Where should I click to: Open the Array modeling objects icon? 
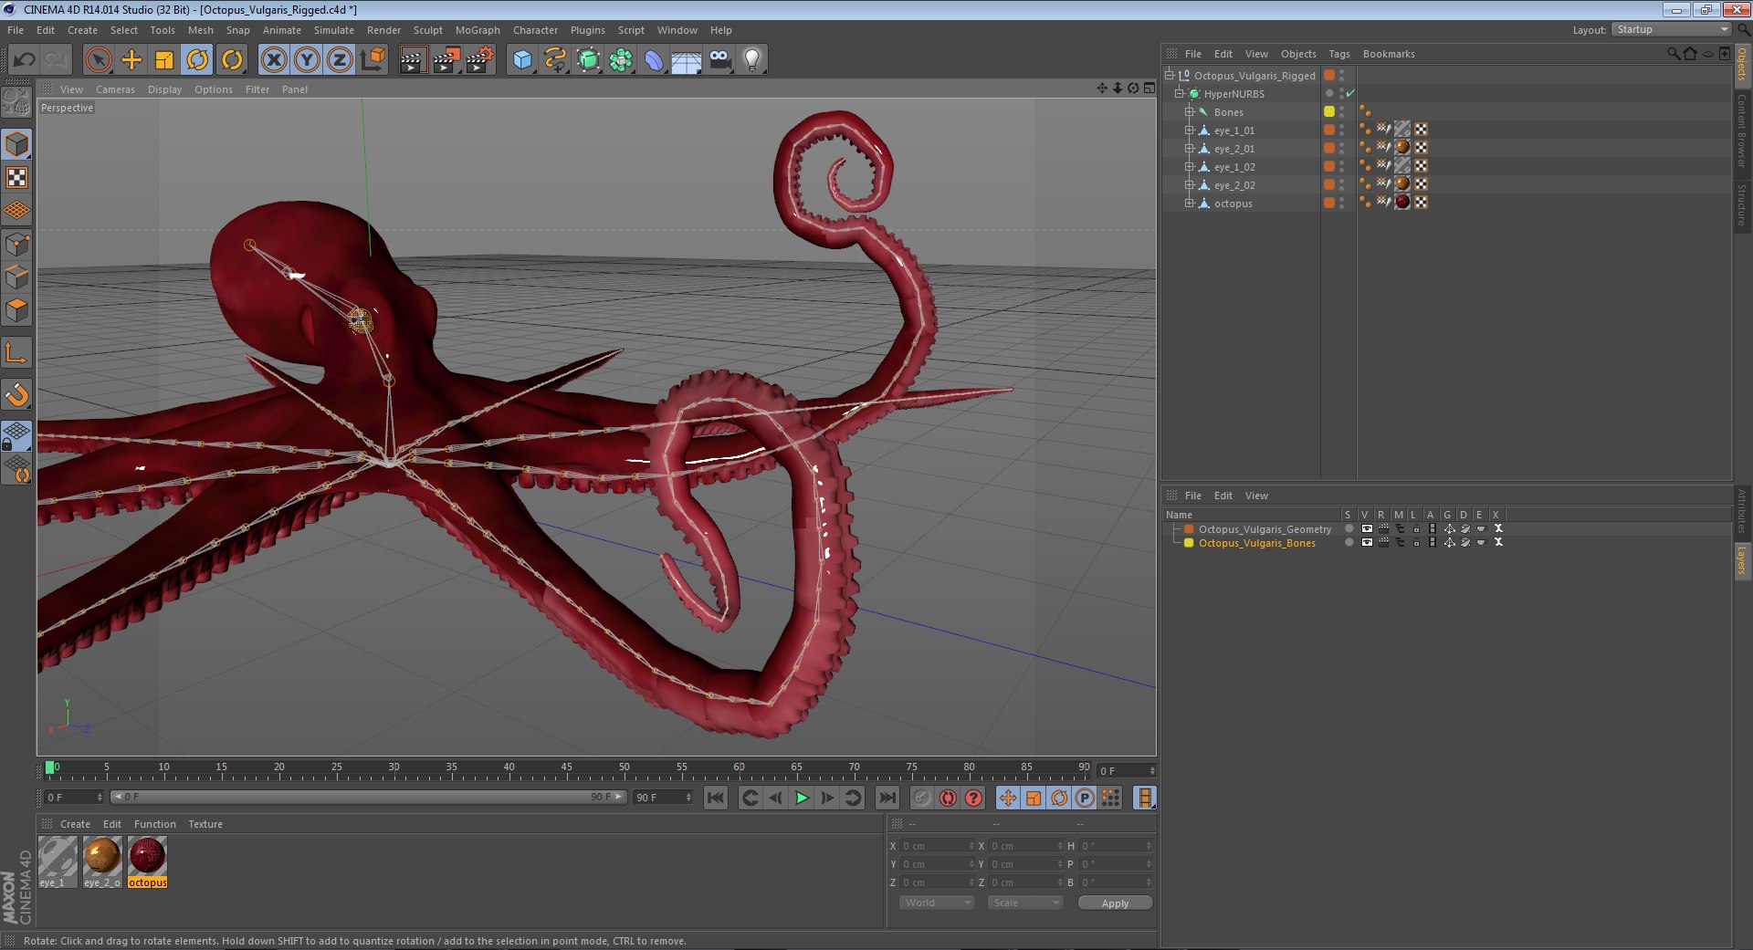pos(621,60)
